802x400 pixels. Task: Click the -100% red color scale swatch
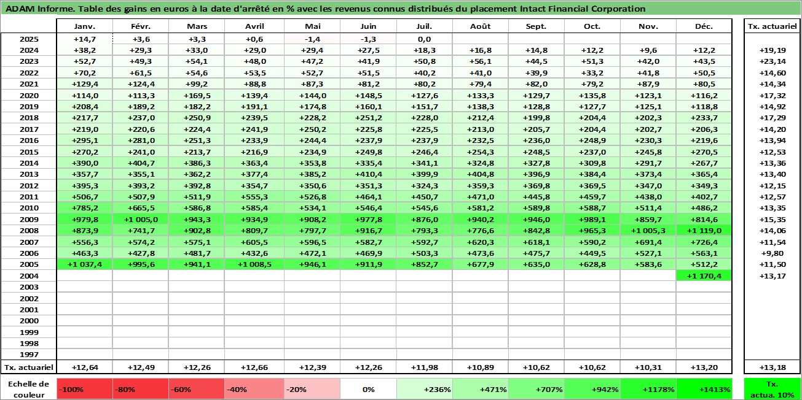click(84, 389)
